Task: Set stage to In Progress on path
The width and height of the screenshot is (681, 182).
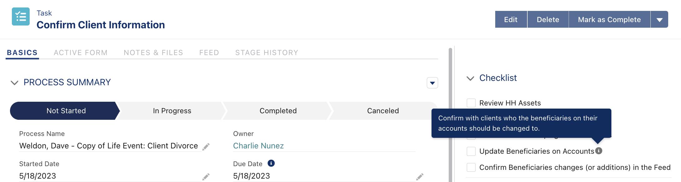Action: (x=172, y=111)
